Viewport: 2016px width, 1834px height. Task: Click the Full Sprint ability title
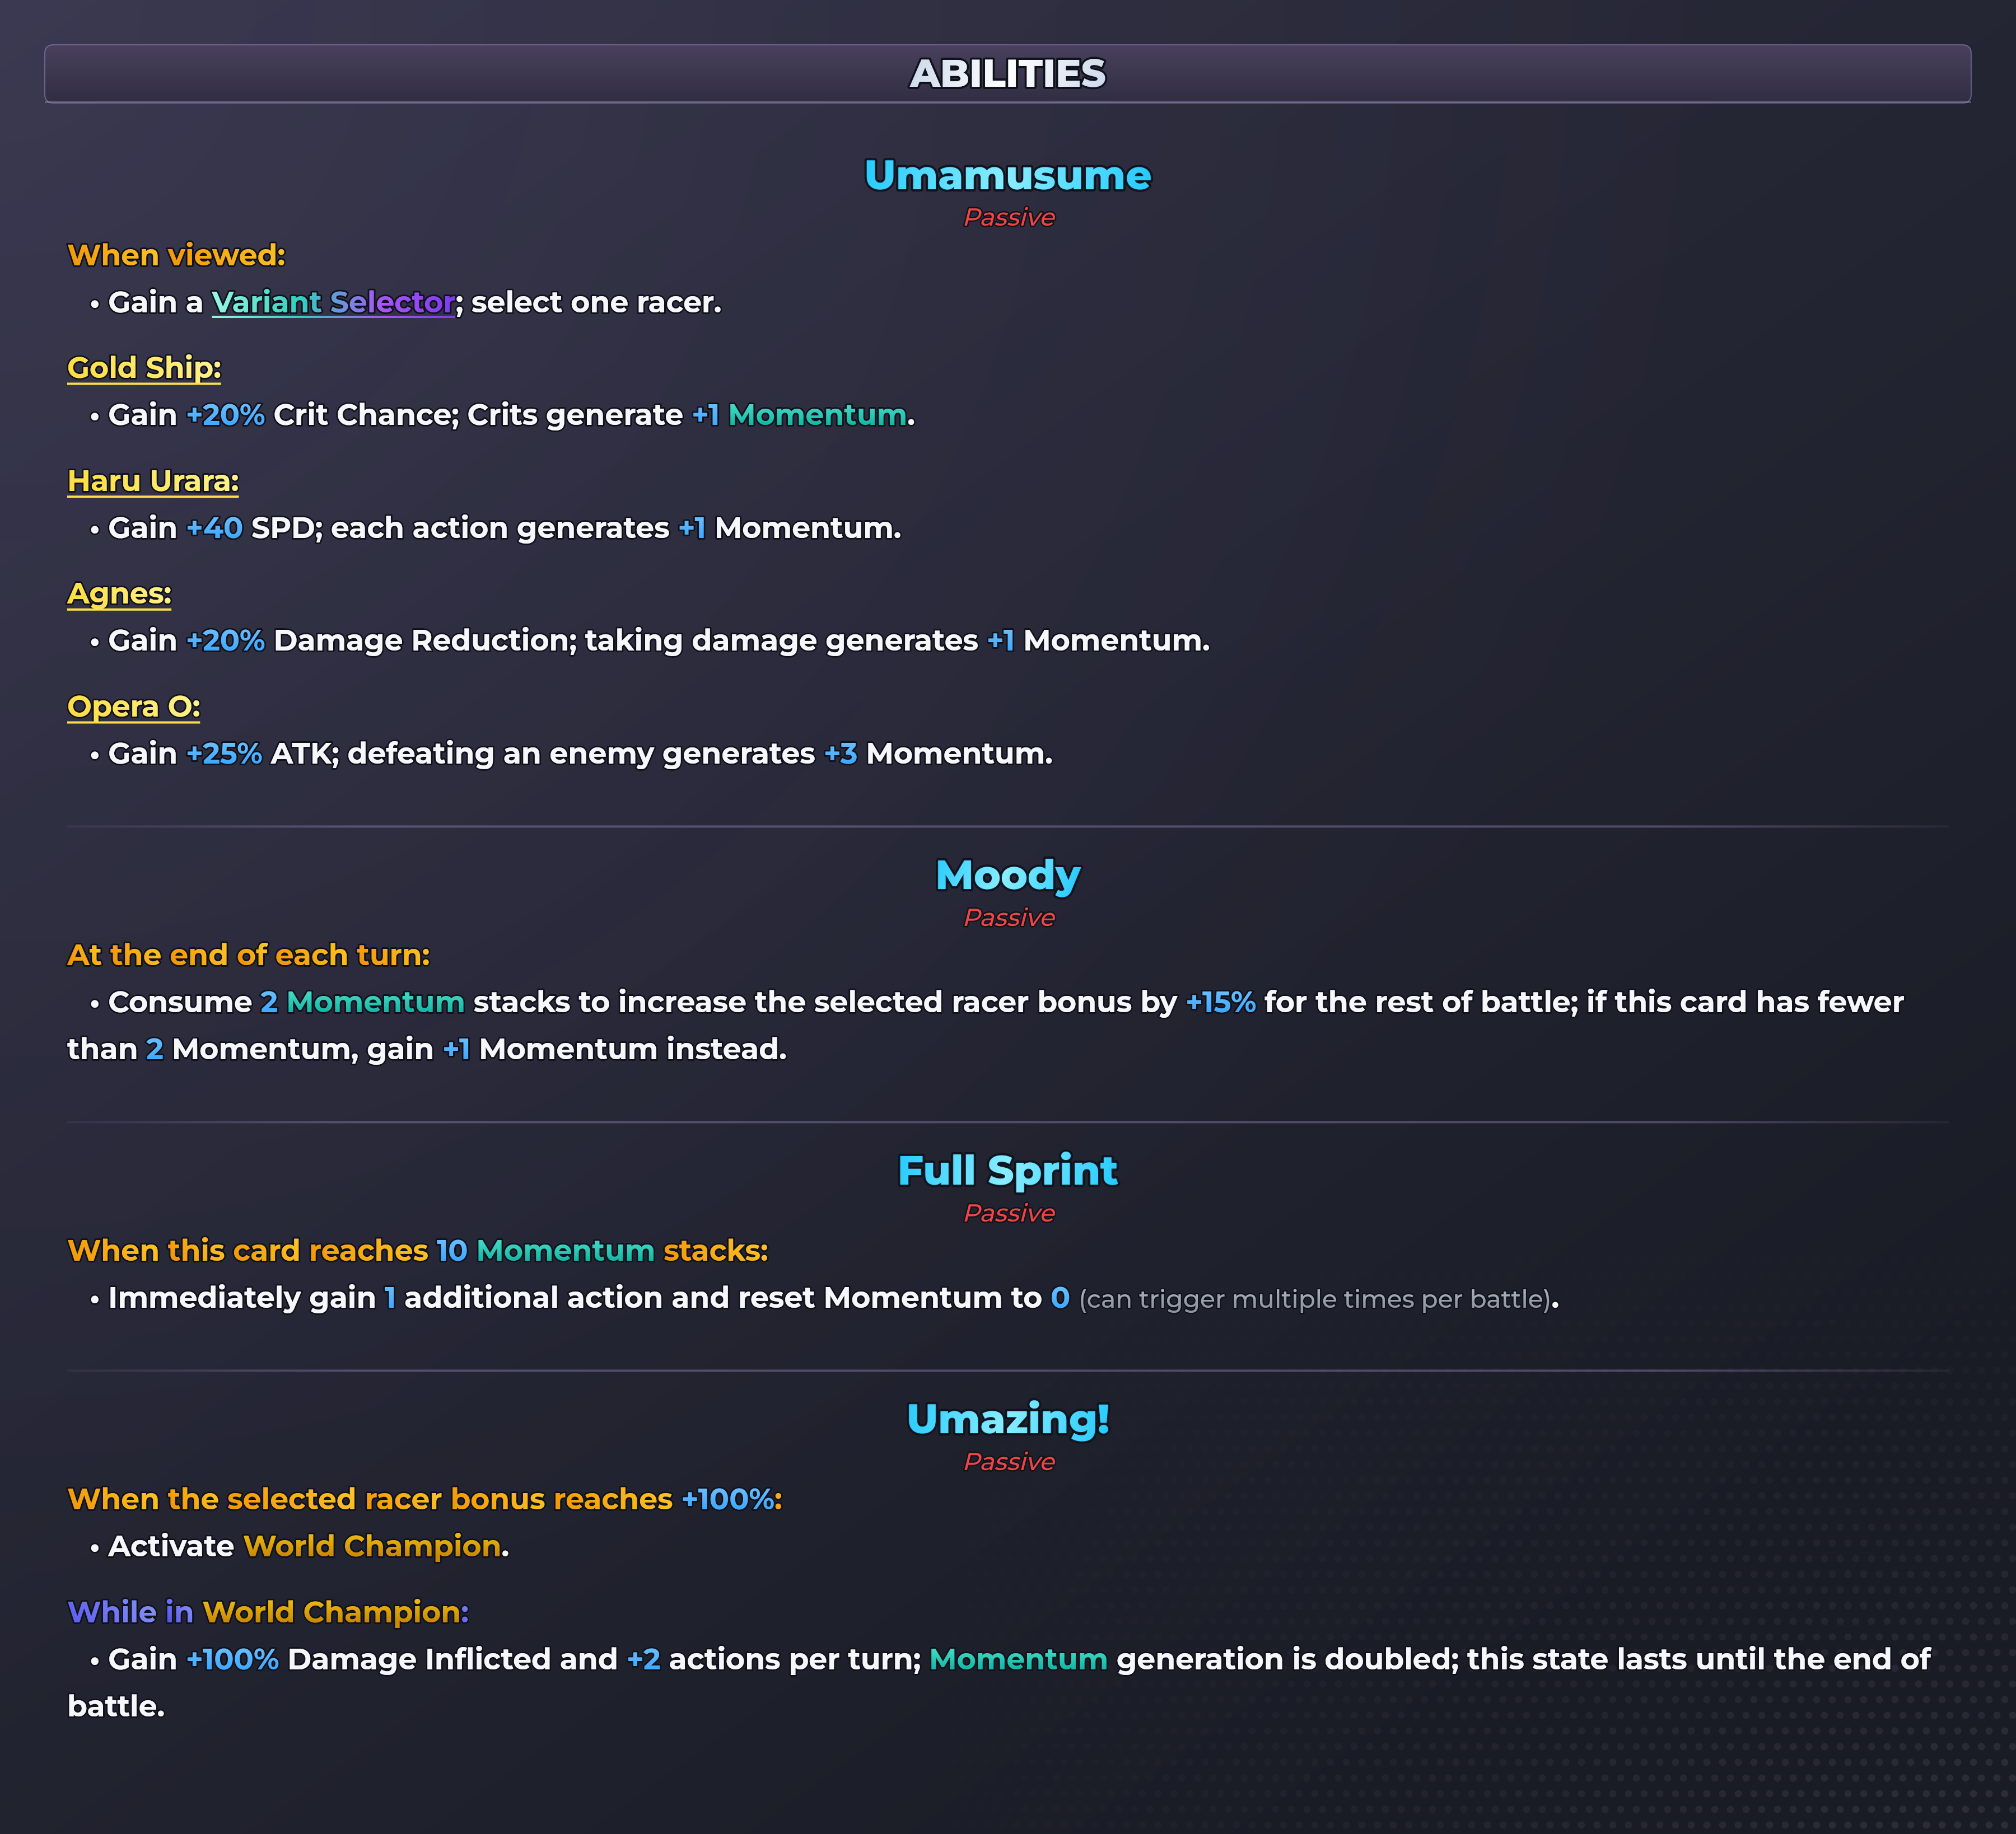(1008, 1171)
